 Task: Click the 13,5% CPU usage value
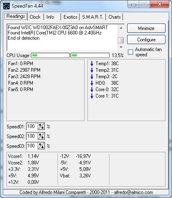tap(118, 55)
